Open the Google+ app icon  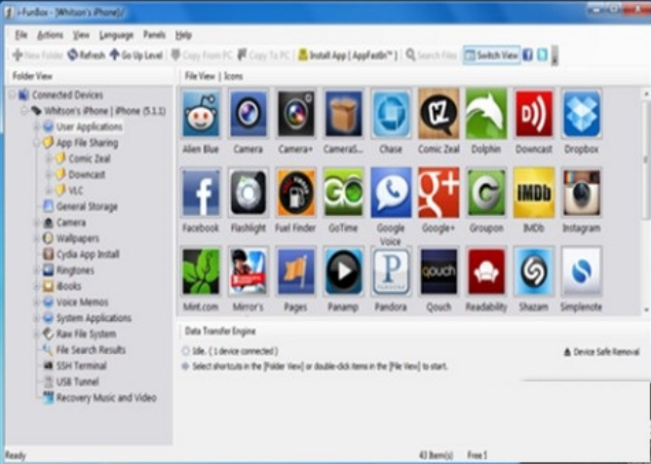pos(439,193)
